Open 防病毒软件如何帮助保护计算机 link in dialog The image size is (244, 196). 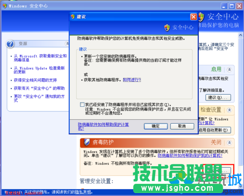tap(103, 127)
